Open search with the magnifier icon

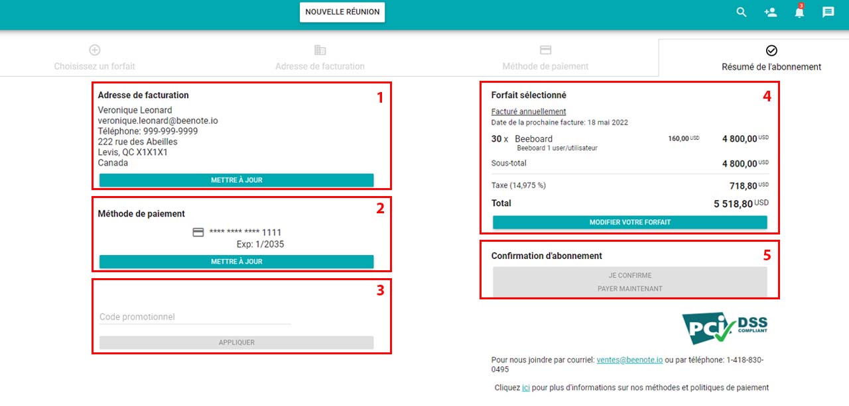tap(742, 12)
